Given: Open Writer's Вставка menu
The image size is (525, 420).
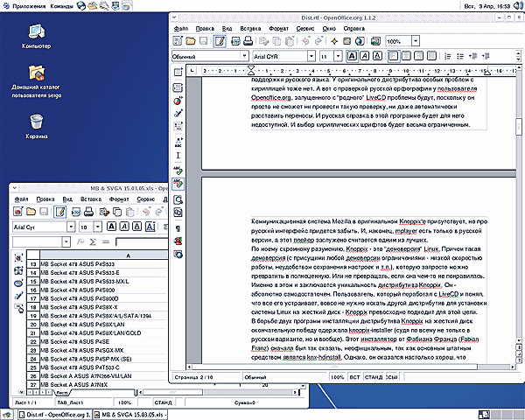Looking at the screenshot, I should [x=250, y=29].
